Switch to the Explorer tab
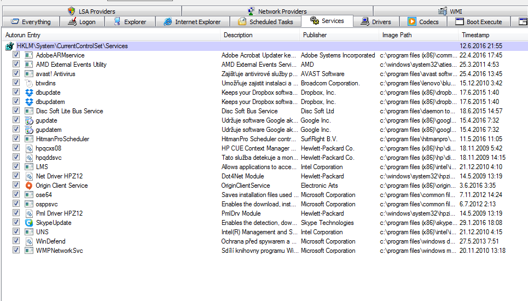Image resolution: width=528 pixels, height=301 pixels. [x=130, y=22]
